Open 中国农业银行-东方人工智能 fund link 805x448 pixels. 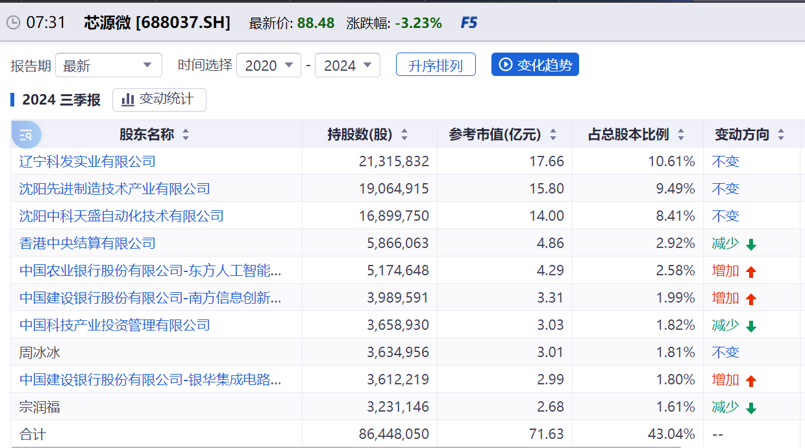pos(151,270)
